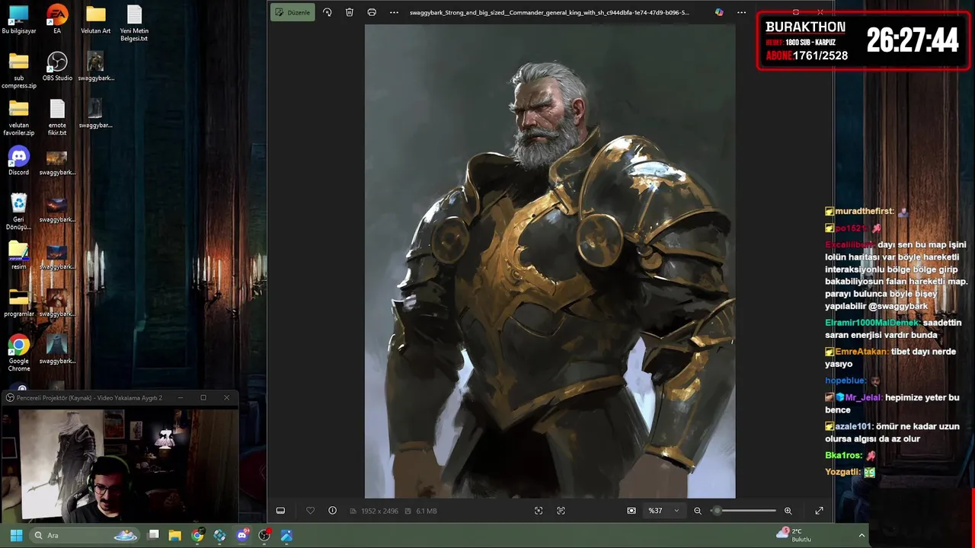Enter full screen with the arrows icon
Viewport: 975px width, 548px height.
819,511
